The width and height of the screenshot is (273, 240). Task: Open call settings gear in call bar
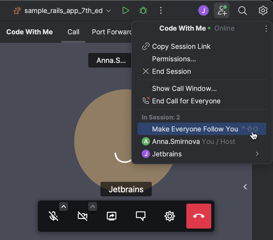click(x=169, y=216)
